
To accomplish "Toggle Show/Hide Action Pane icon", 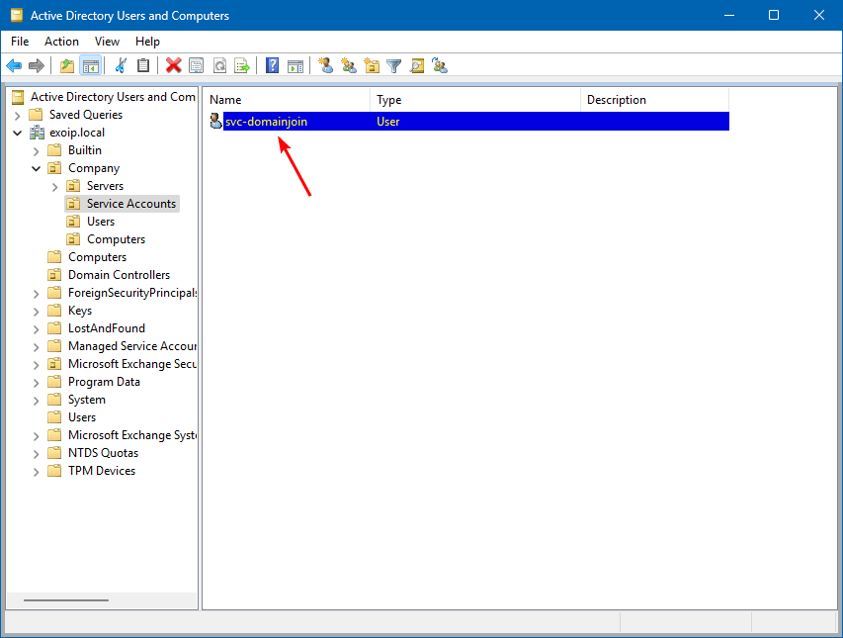I will click(x=295, y=66).
